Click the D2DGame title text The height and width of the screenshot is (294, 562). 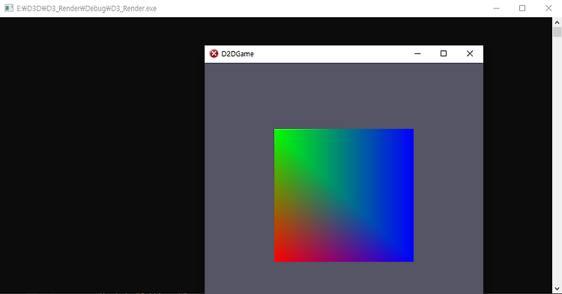(238, 54)
